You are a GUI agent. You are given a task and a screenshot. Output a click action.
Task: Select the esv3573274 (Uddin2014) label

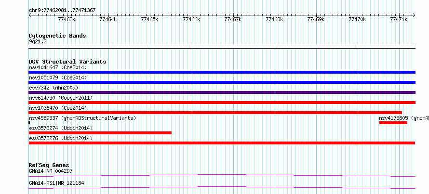pos(61,128)
